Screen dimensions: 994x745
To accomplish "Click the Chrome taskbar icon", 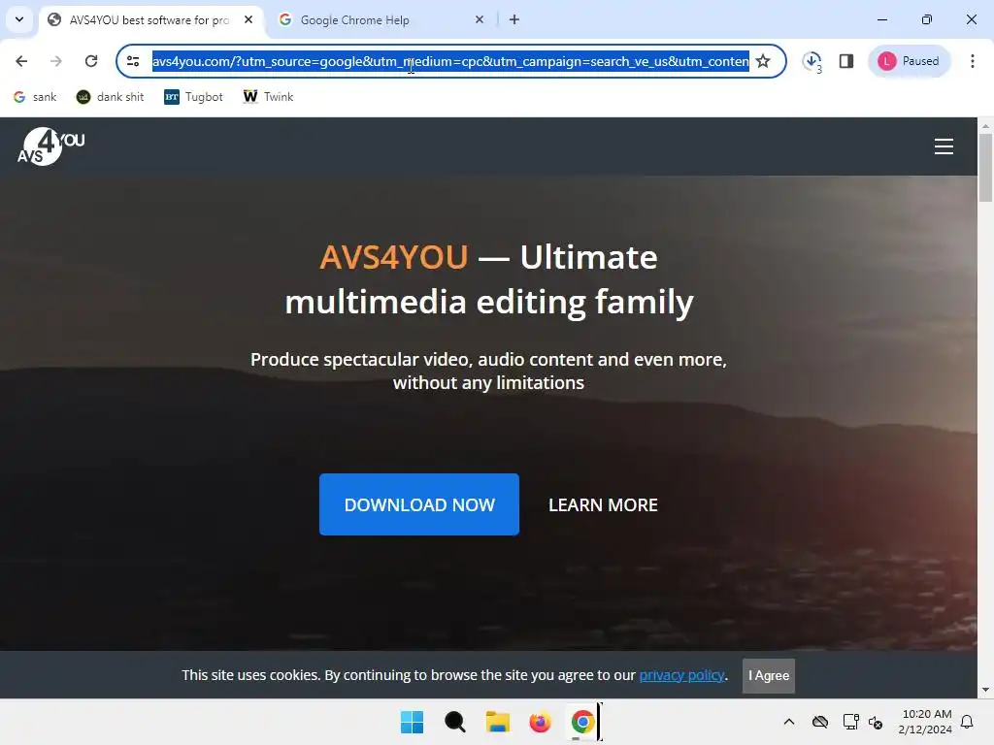I will (582, 722).
